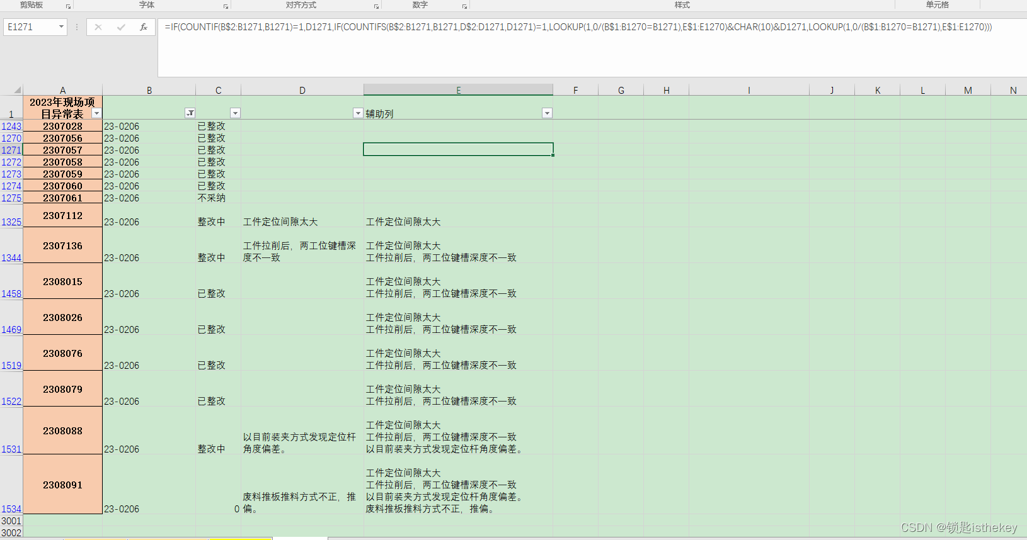1027x540 pixels.
Task: Open the active filter button in column B
Action: [x=190, y=113]
